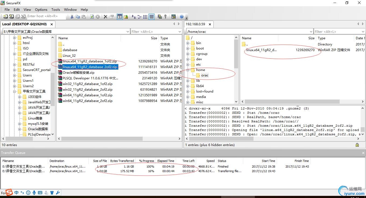Image resolution: width=366 pixels, height=198 pixels.
Task: Click the Sogou skin shirt icon
Action: [52, 193]
